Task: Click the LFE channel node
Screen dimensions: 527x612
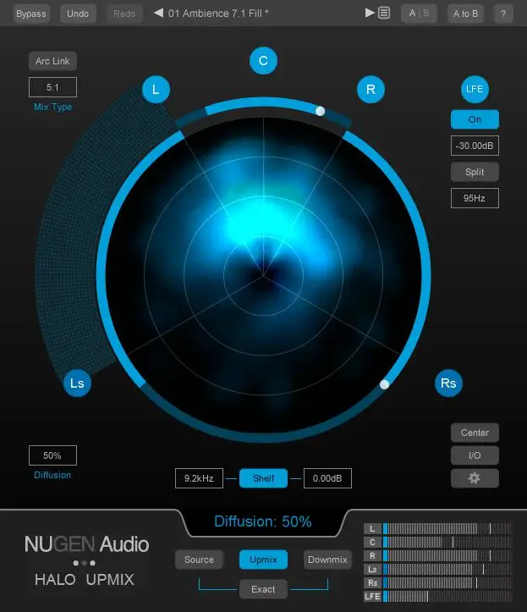Action: tap(475, 89)
